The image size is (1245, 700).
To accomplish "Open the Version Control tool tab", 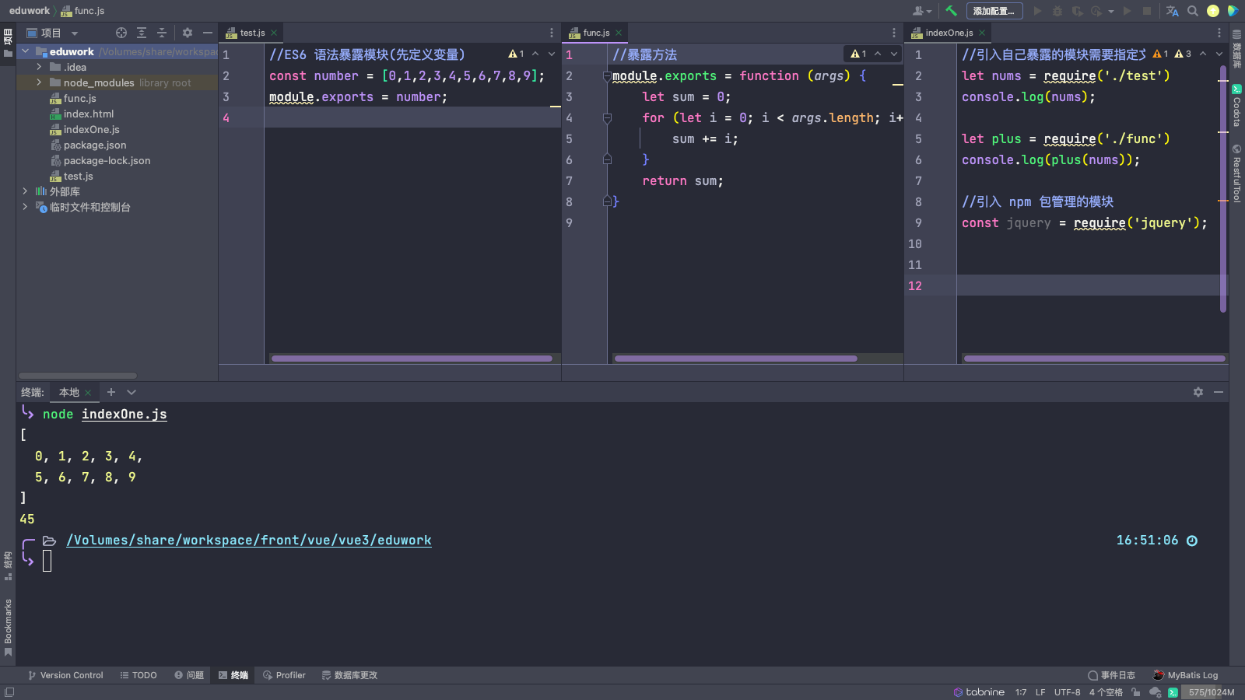I will pos(65,675).
